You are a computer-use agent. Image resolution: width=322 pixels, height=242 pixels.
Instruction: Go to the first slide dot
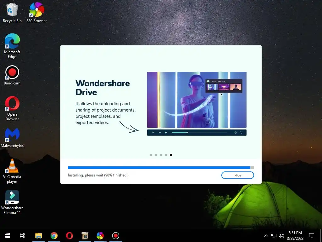pyautogui.click(x=151, y=155)
